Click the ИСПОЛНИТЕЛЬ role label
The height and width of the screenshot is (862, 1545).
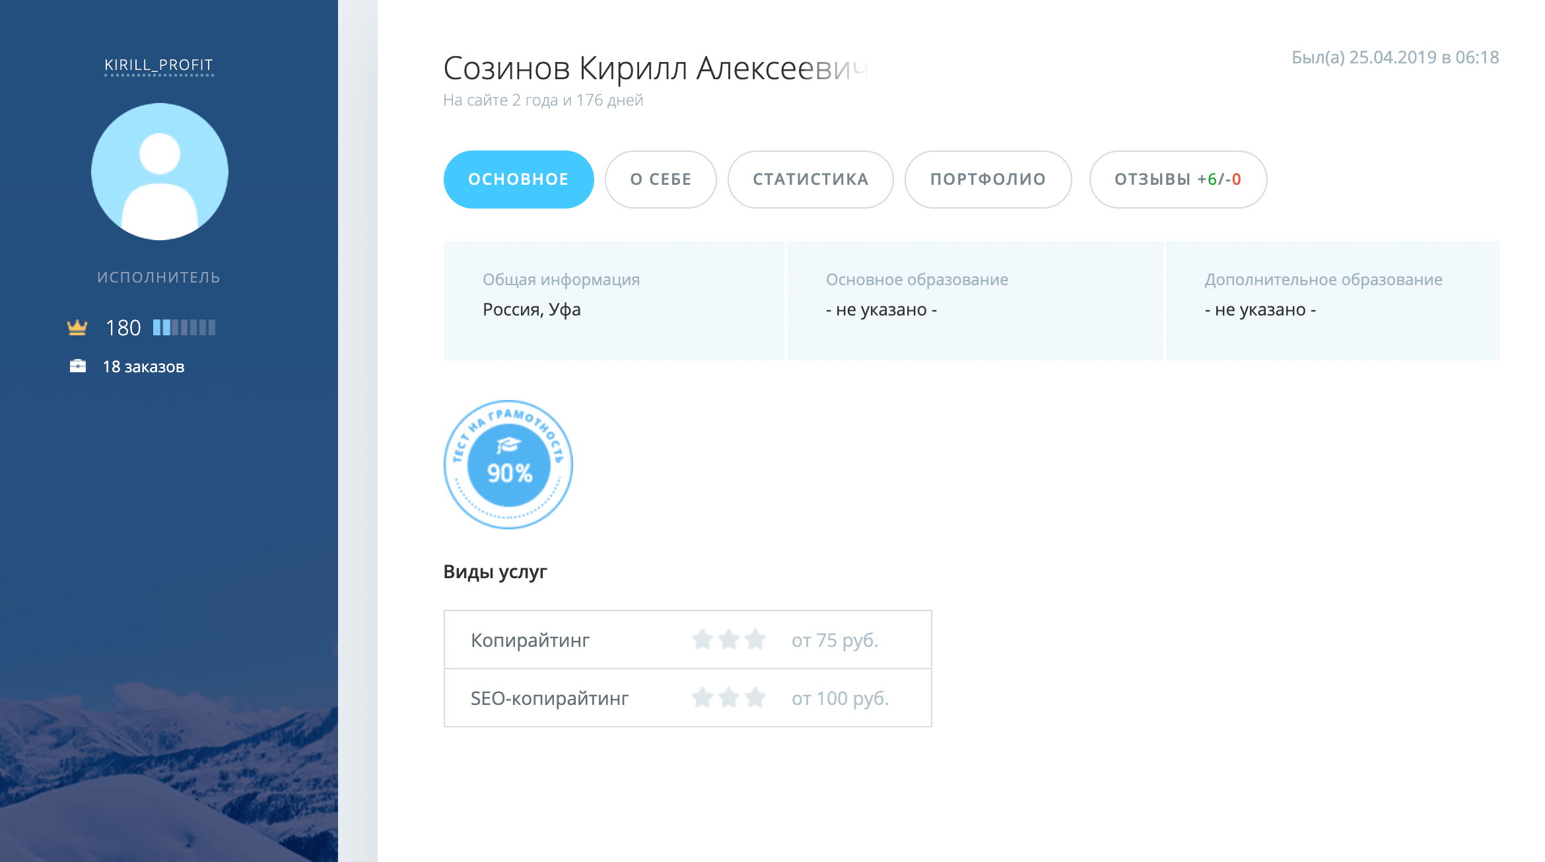[158, 277]
